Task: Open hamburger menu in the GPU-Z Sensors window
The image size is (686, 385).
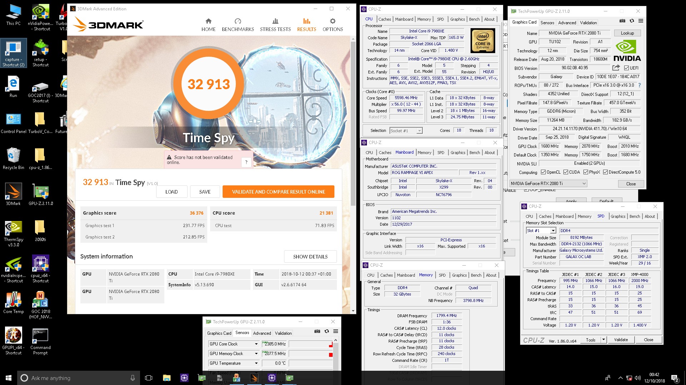Action: (x=335, y=332)
